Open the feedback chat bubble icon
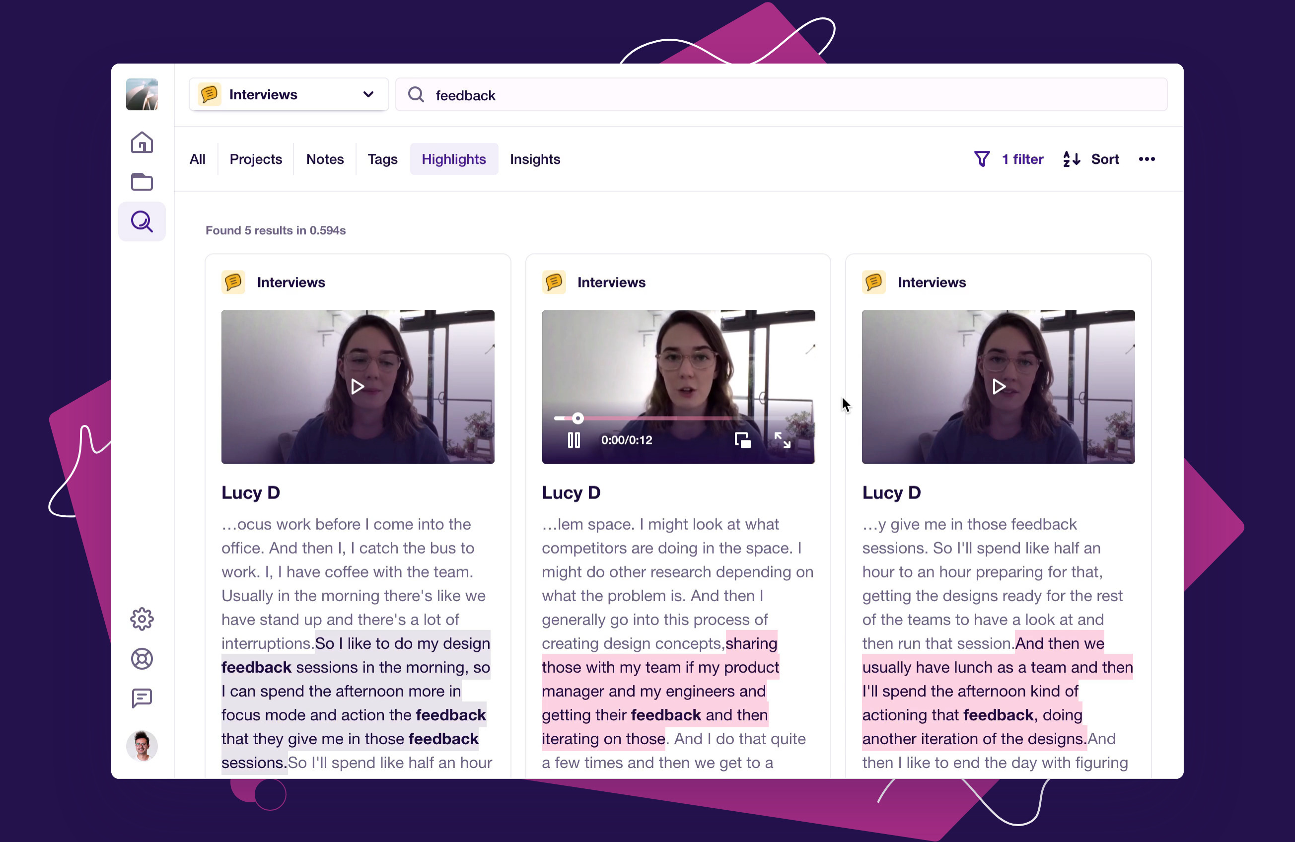The image size is (1295, 842). (x=142, y=698)
